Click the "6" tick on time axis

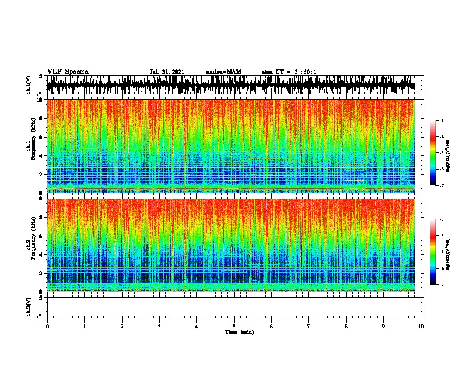tap(272, 326)
